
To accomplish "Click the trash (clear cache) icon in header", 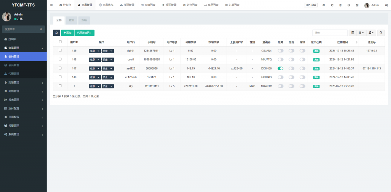I will [x=340, y=5].
